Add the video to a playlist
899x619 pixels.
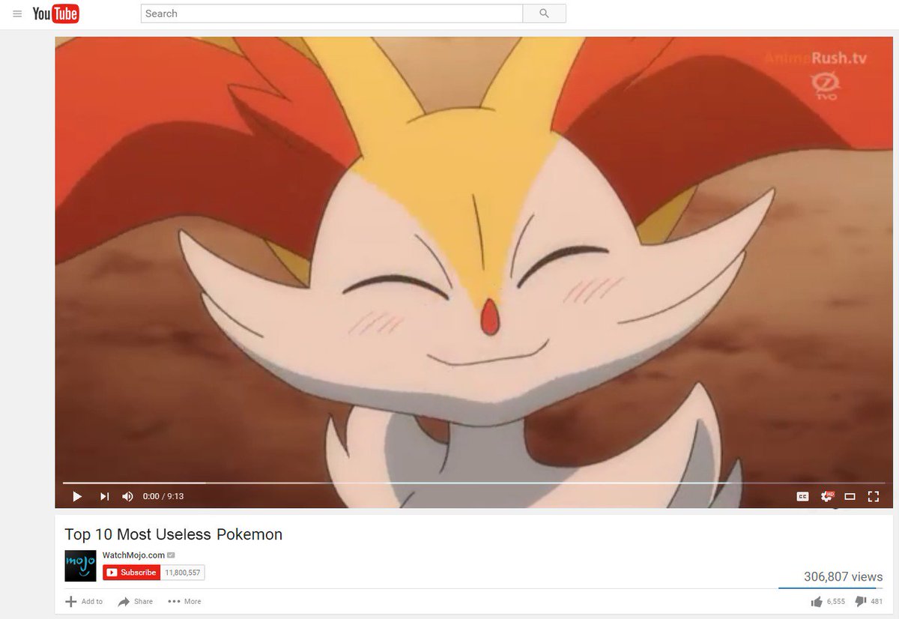pyautogui.click(x=84, y=601)
